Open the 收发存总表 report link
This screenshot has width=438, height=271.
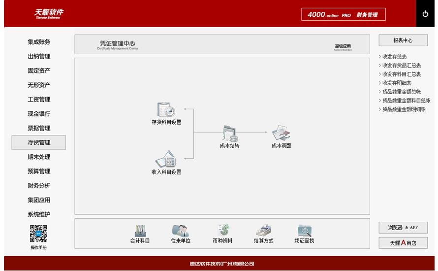pyautogui.click(x=394, y=57)
